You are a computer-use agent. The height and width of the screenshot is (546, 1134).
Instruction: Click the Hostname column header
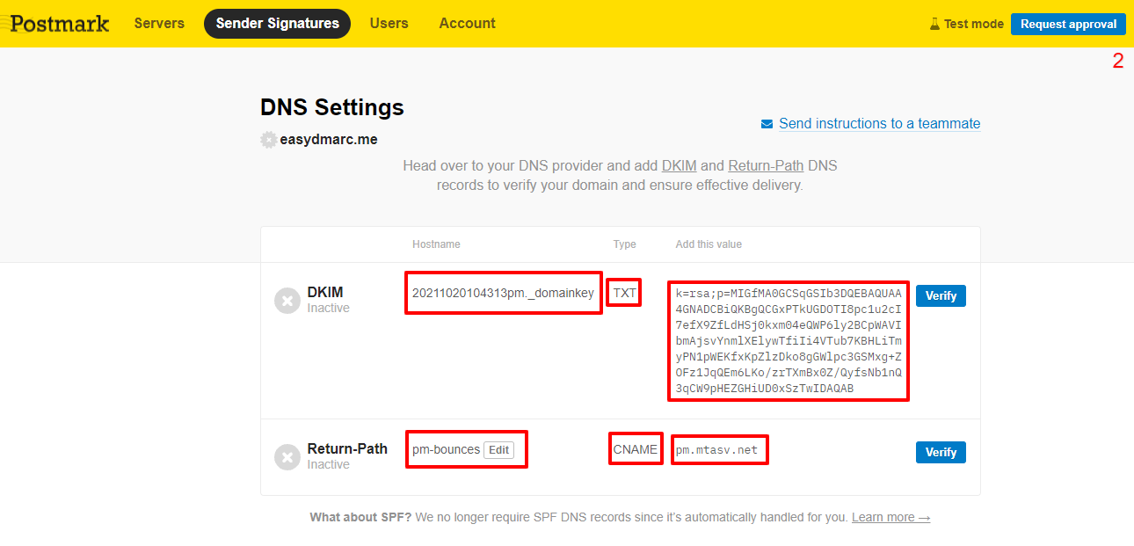pyautogui.click(x=436, y=244)
